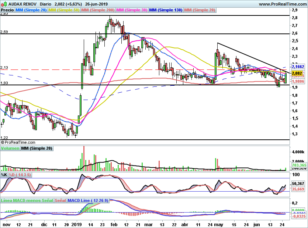
Task: Click the ©ProRealTime.com copyright text
Action: (x=18, y=142)
